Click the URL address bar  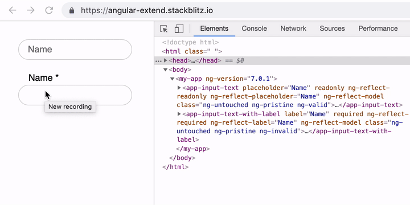coord(235,10)
